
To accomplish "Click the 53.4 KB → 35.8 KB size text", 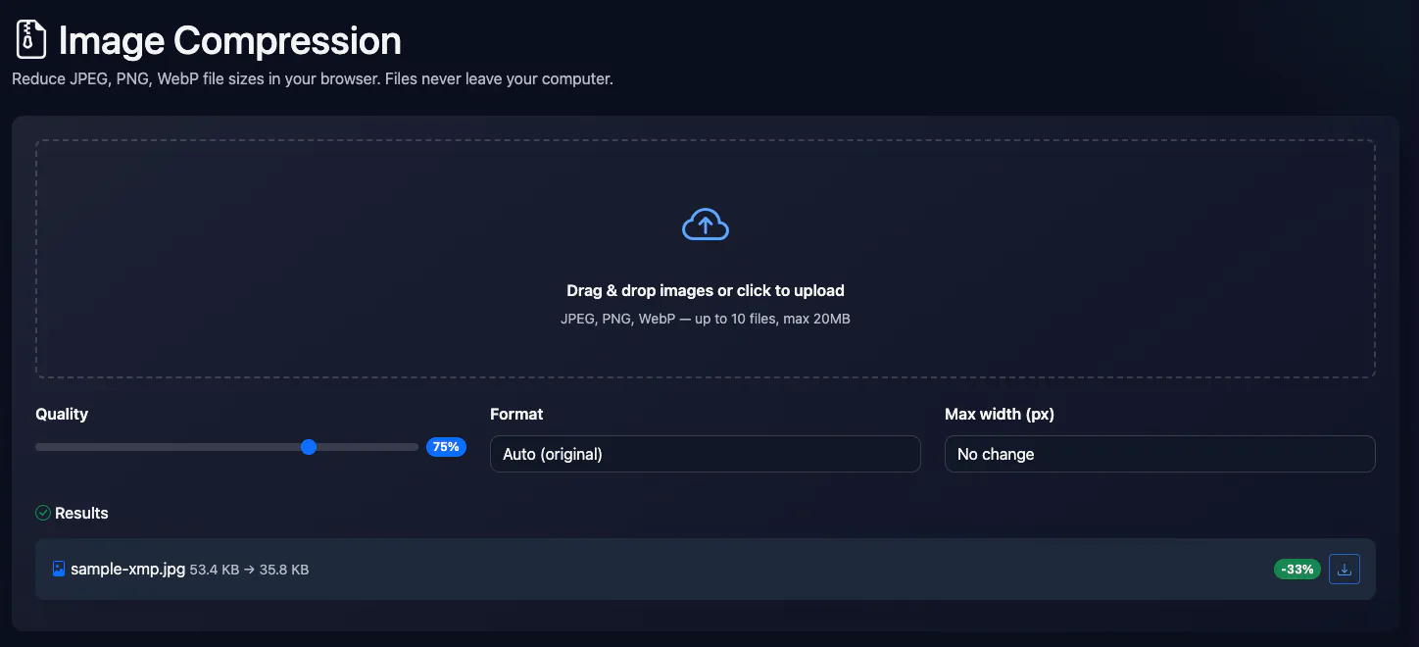I will coord(249,570).
